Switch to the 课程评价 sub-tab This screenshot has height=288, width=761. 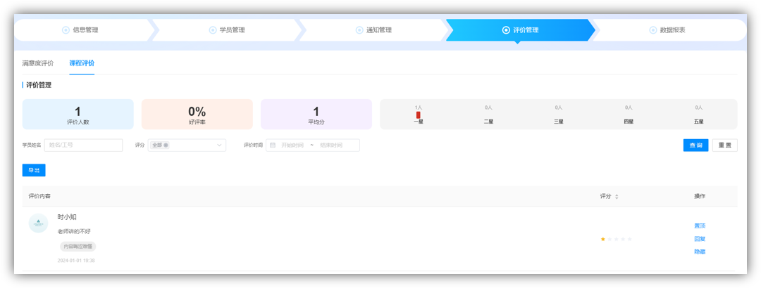click(x=82, y=63)
